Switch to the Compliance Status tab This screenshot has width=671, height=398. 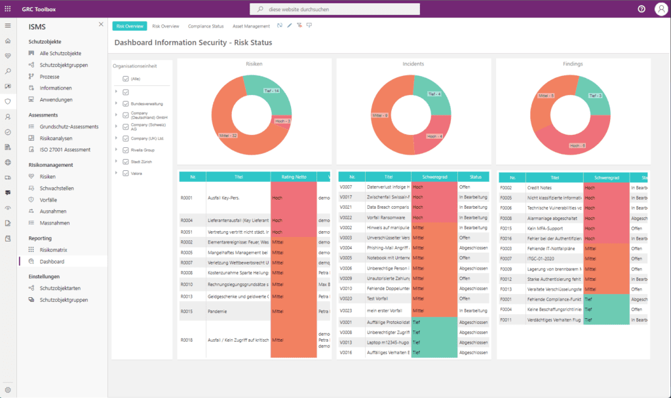tap(206, 26)
